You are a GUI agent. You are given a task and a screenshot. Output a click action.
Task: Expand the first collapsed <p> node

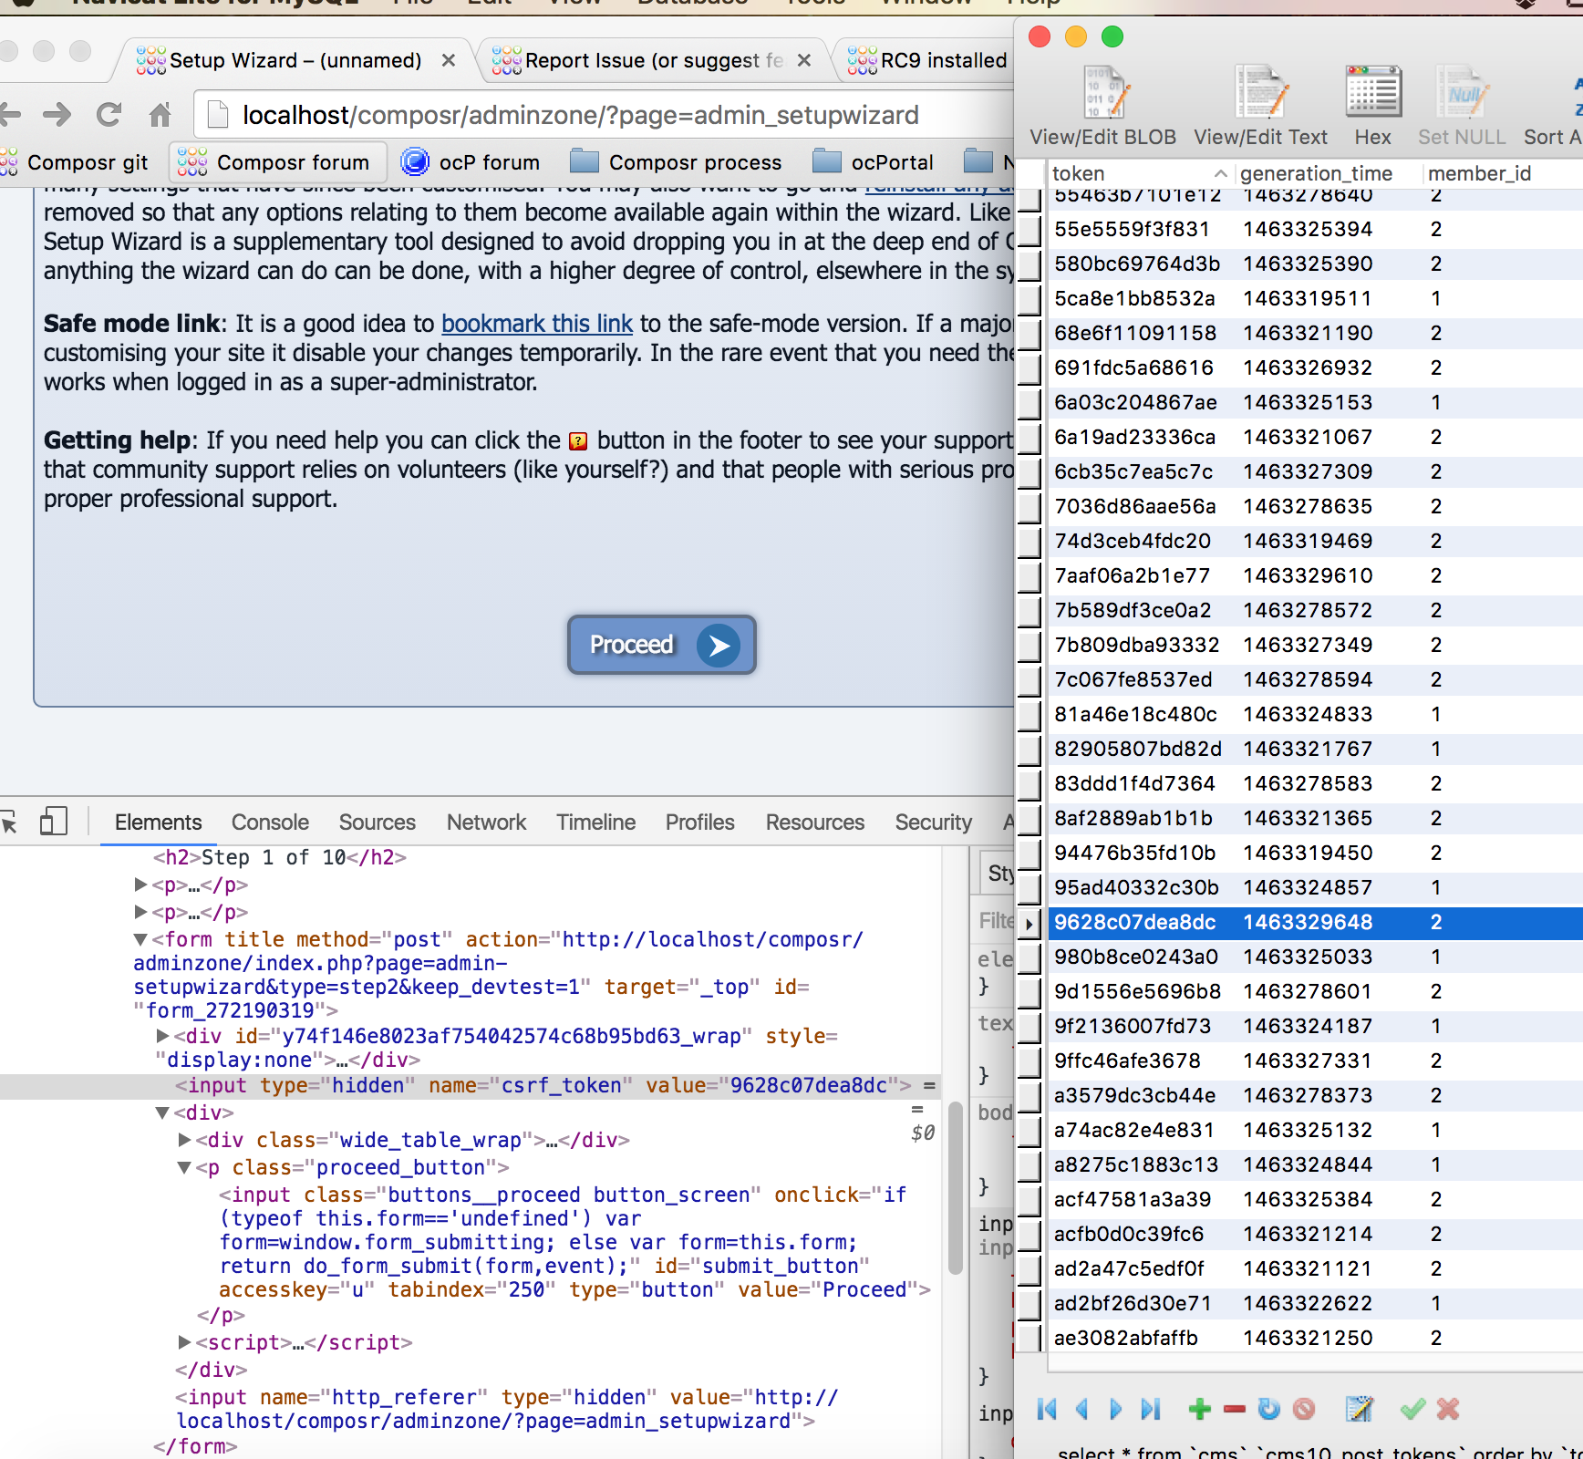coord(140,885)
